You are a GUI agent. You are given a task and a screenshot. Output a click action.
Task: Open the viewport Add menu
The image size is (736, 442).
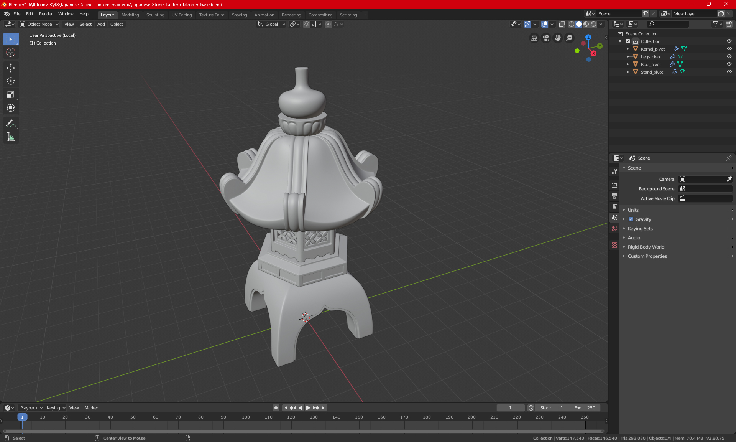tap(101, 24)
